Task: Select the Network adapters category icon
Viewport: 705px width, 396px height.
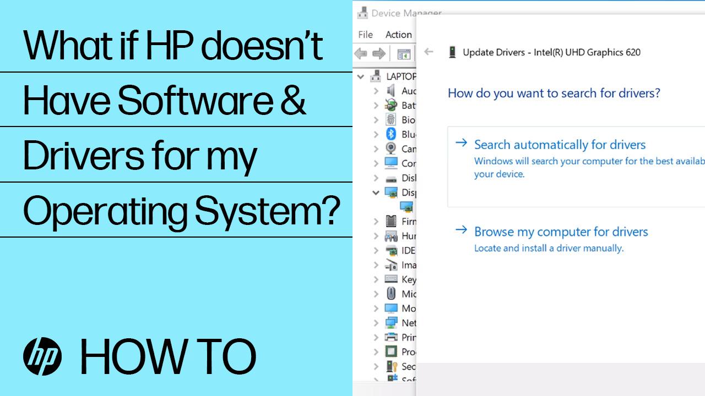Action: (x=391, y=323)
